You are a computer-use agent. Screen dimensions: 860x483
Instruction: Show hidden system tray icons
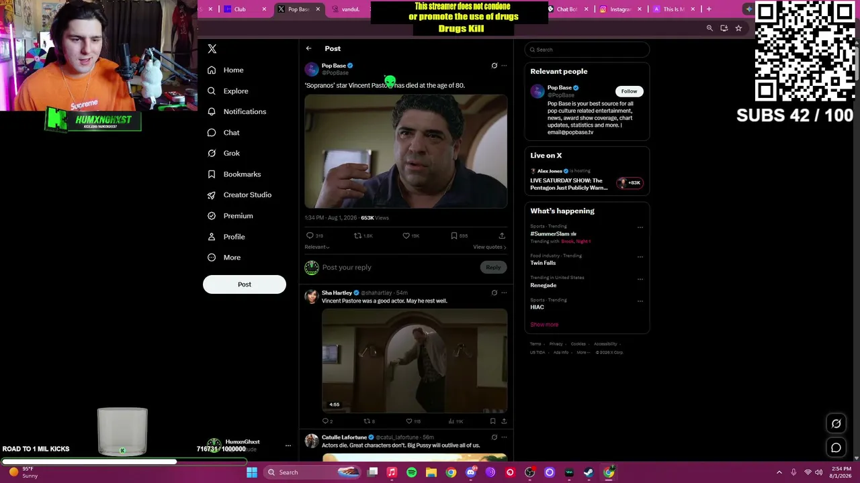tap(779, 472)
